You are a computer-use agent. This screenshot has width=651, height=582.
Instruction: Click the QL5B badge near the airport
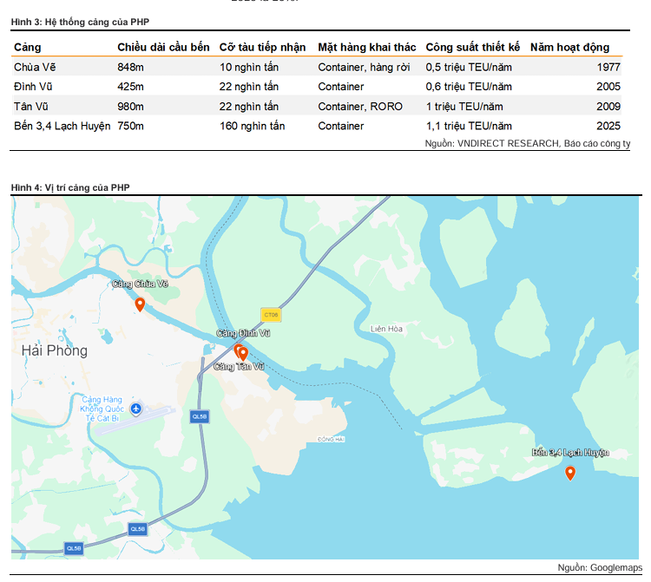coord(200,416)
